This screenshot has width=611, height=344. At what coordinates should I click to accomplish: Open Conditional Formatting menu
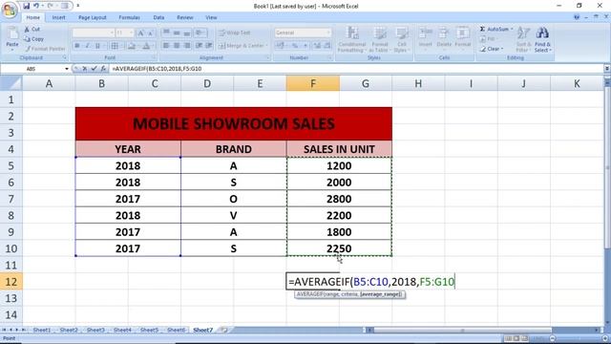tap(352, 39)
